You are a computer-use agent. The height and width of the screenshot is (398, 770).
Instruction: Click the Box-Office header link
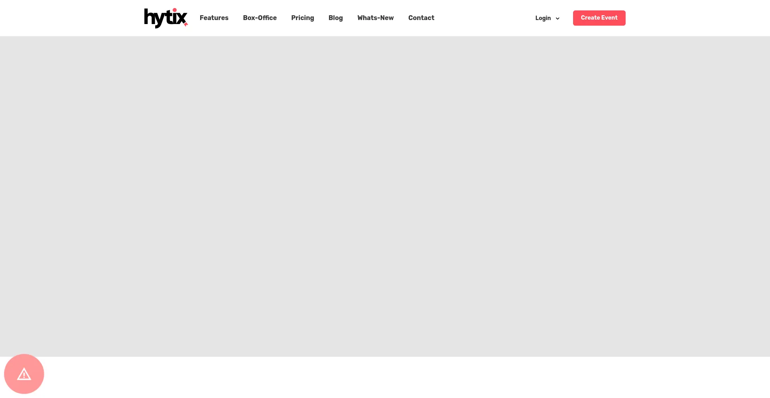[x=259, y=18]
